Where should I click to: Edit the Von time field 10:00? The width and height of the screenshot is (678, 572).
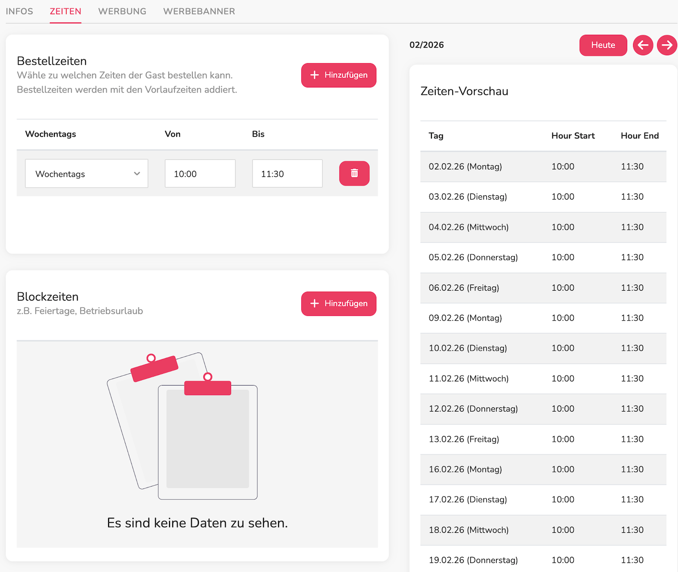(200, 174)
